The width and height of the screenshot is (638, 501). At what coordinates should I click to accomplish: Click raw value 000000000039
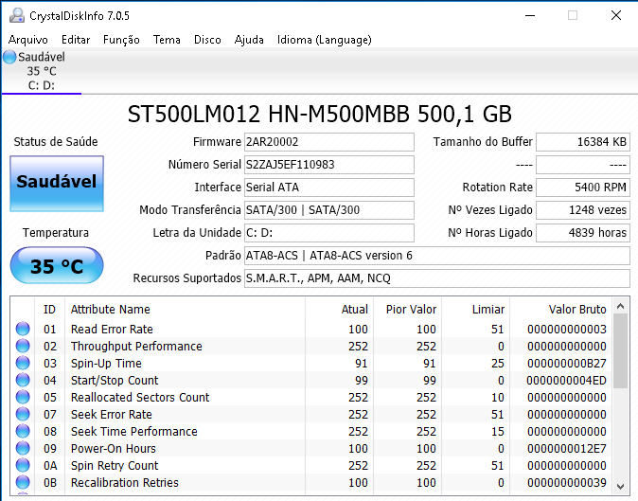click(567, 483)
